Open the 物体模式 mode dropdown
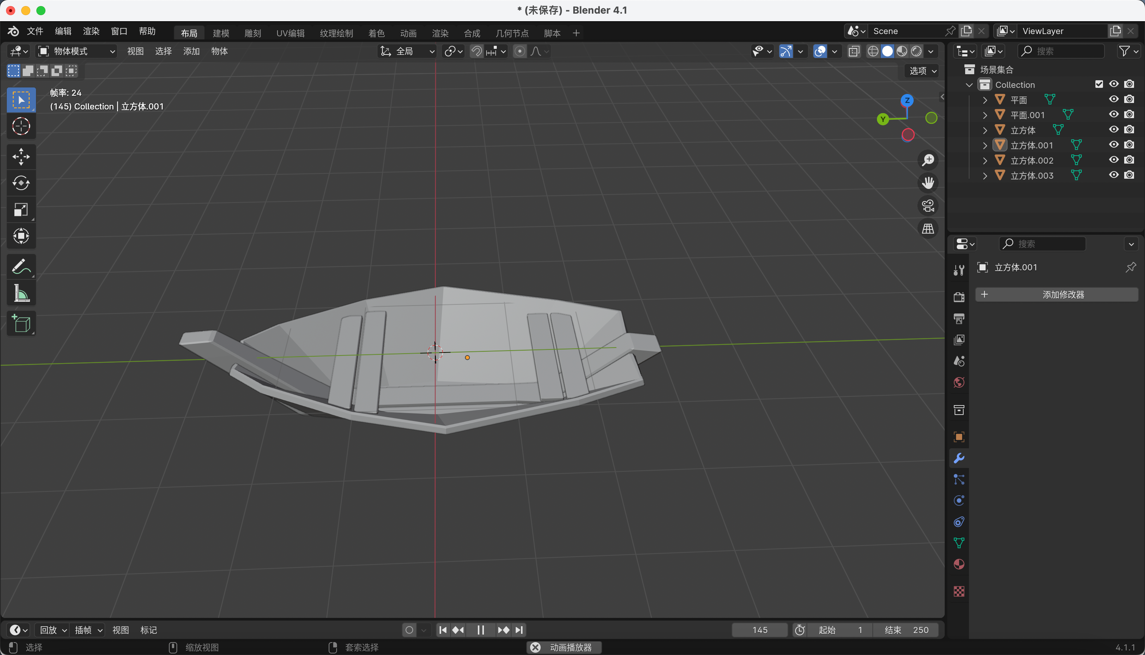The height and width of the screenshot is (655, 1145). pyautogui.click(x=76, y=51)
